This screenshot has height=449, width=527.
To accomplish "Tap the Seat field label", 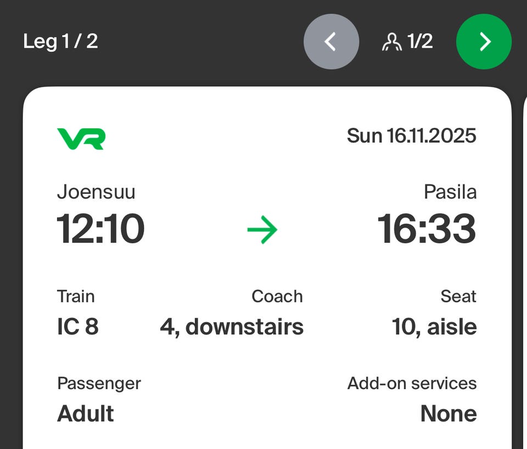I will tap(458, 296).
